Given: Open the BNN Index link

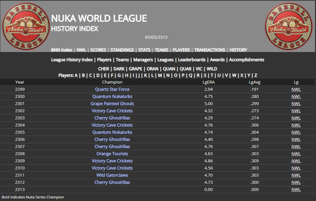Looking at the screenshot, I should 61,50.
